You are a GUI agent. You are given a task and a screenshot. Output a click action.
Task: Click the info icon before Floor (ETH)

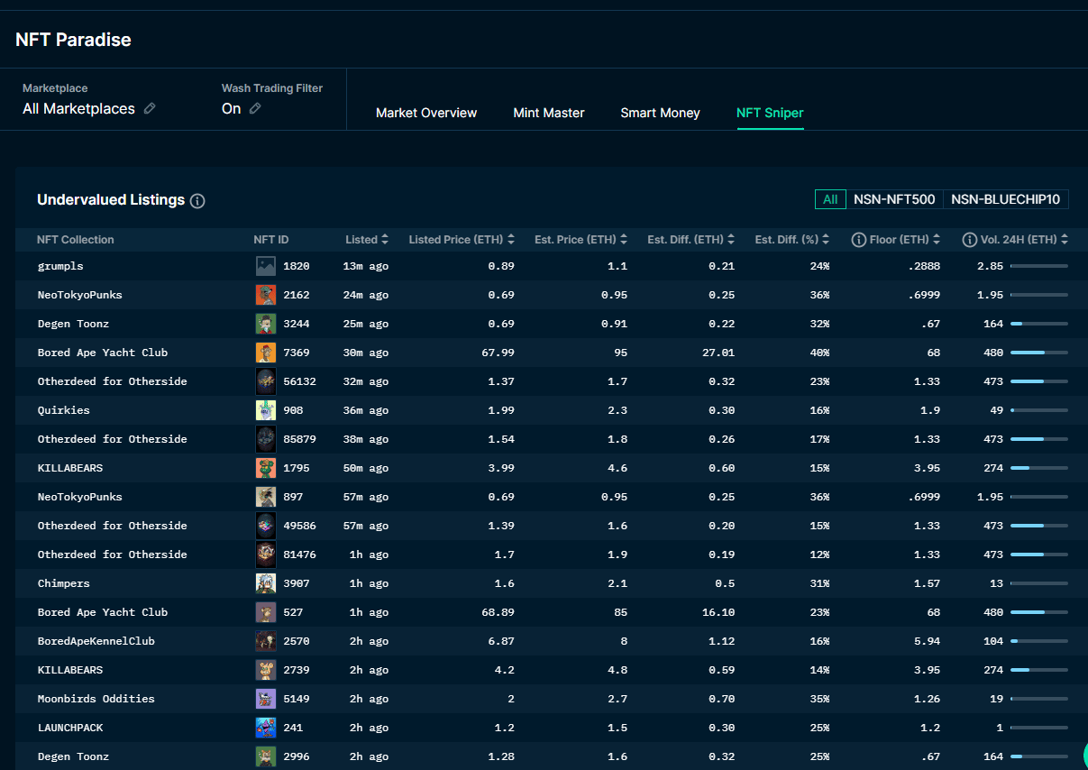pyautogui.click(x=859, y=240)
